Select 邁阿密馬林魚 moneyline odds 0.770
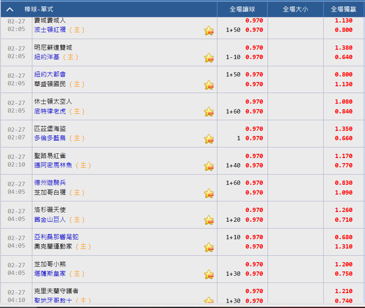Screen dimensions: 365x308 click(x=344, y=165)
